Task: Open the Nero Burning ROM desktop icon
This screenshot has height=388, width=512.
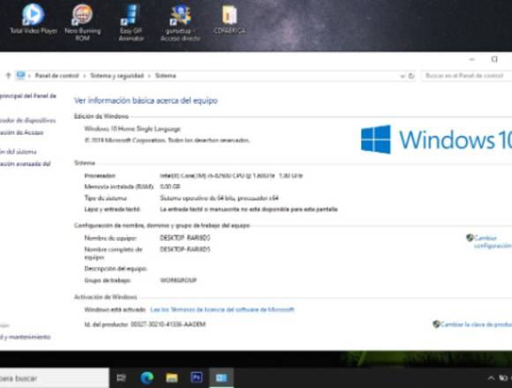Action: pyautogui.click(x=83, y=22)
